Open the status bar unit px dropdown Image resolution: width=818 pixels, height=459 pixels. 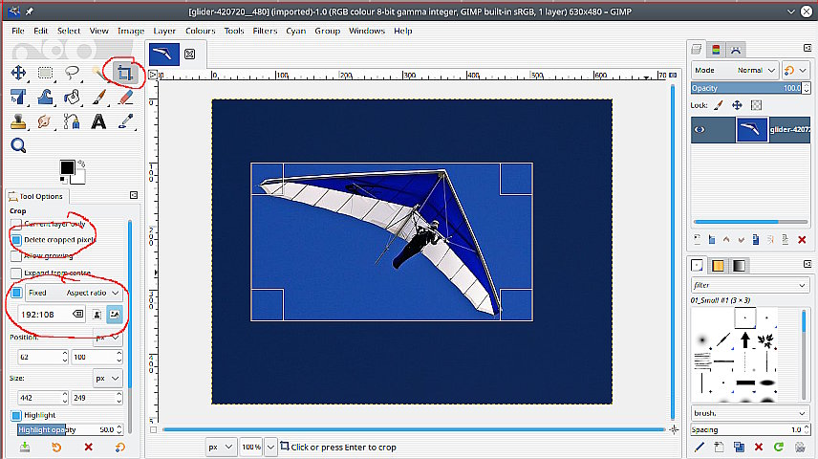(220, 447)
